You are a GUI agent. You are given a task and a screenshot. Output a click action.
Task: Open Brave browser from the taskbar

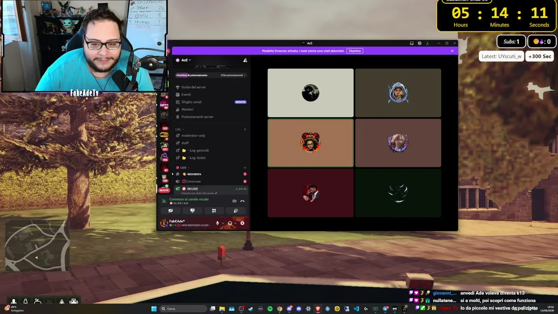(318, 309)
